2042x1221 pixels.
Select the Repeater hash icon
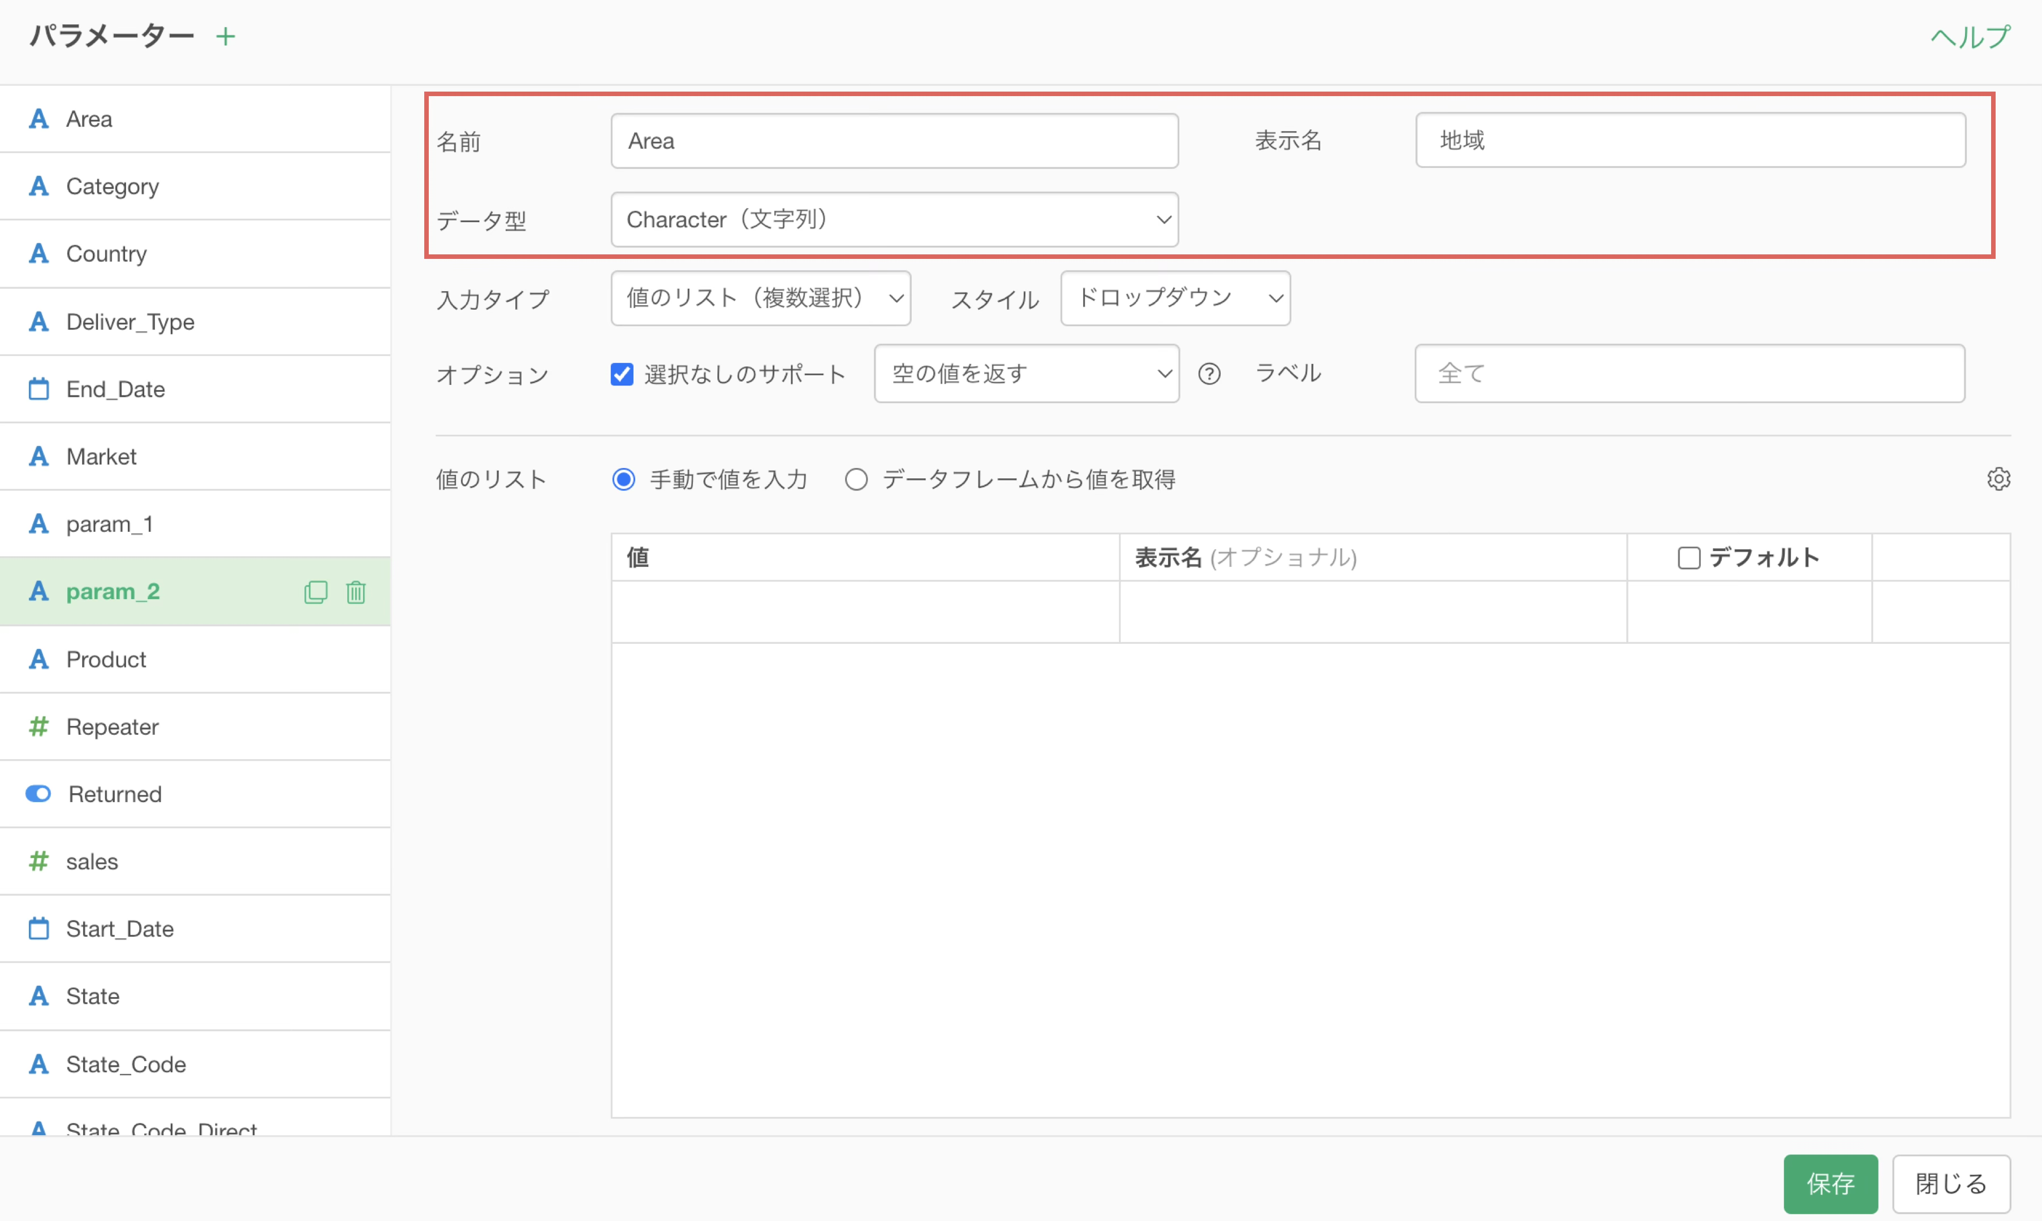pos(38,726)
